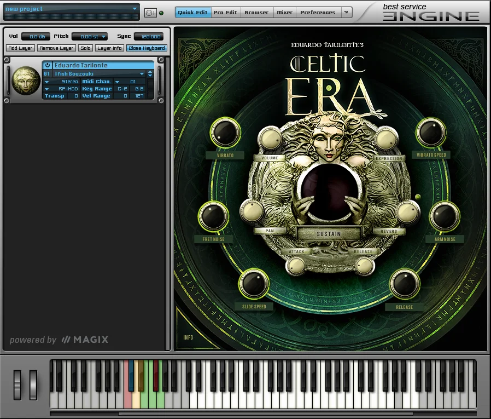Click the SUSTAIN articulation plate
Viewport: 491px width, 419px height.
329,234
